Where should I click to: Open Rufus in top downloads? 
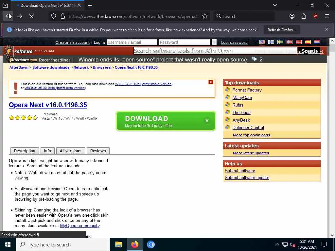238,105
